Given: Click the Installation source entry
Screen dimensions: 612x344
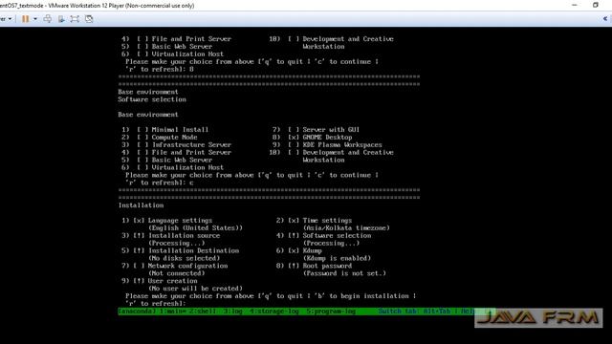Looking at the screenshot, I should 184,236.
